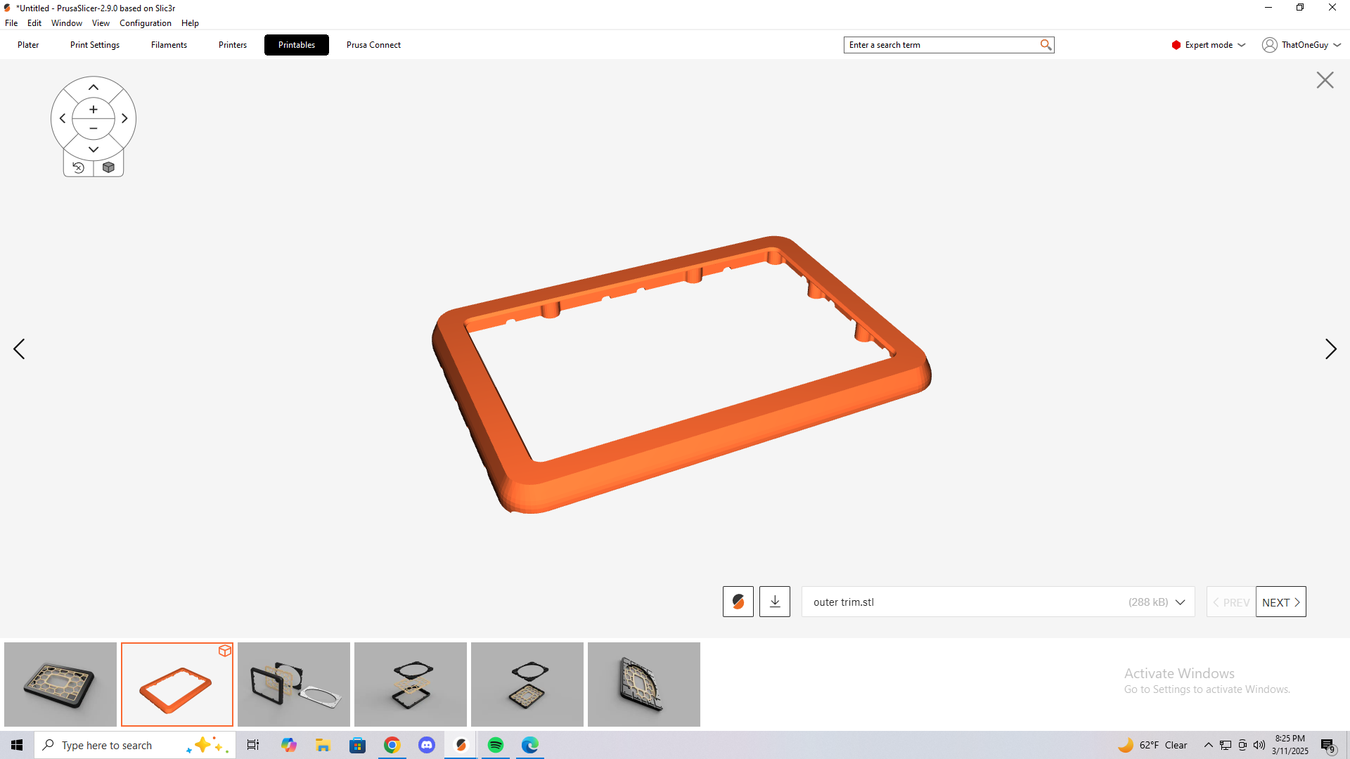Zoom out with the minus button
This screenshot has height=759, width=1350.
94,129
